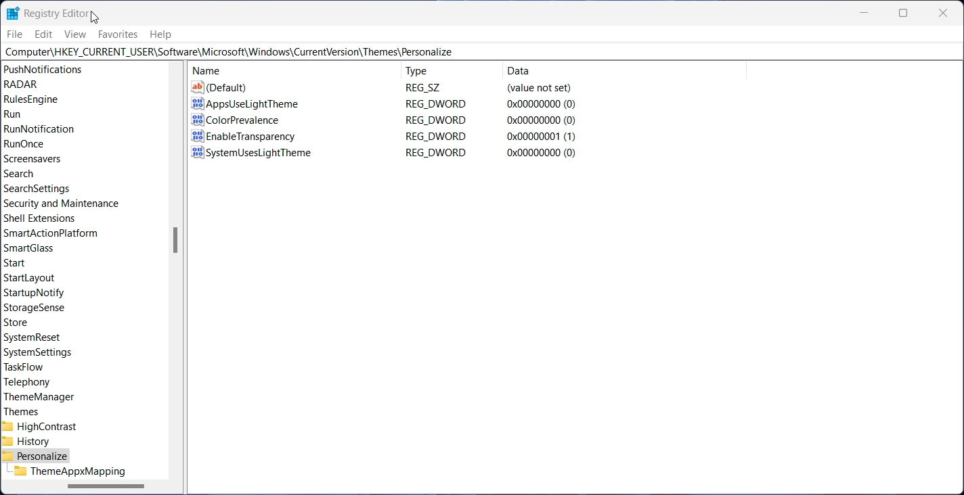Select the (Default) value name
964x495 pixels.
[x=226, y=87]
